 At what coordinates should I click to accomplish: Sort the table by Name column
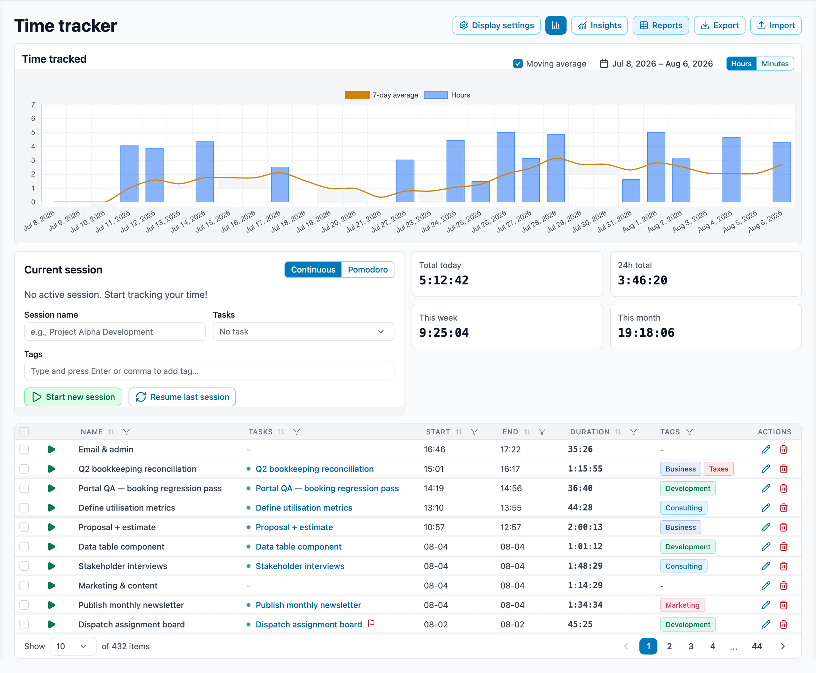111,432
